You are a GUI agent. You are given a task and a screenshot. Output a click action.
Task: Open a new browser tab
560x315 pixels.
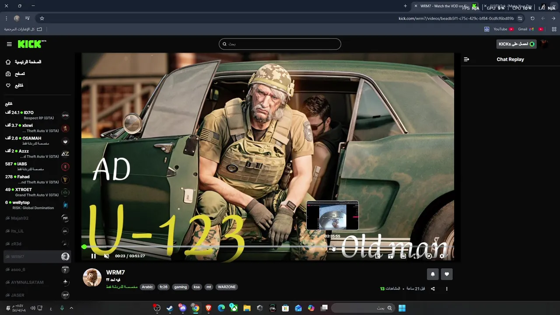405,6
